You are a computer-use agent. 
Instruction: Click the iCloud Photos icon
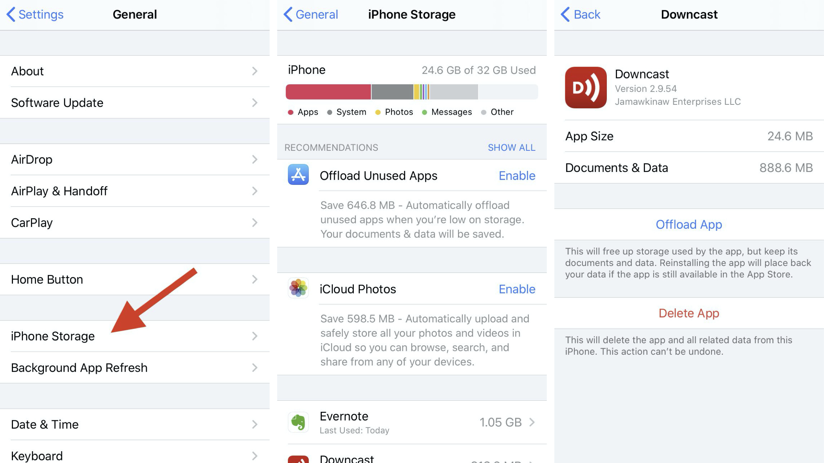(x=299, y=289)
